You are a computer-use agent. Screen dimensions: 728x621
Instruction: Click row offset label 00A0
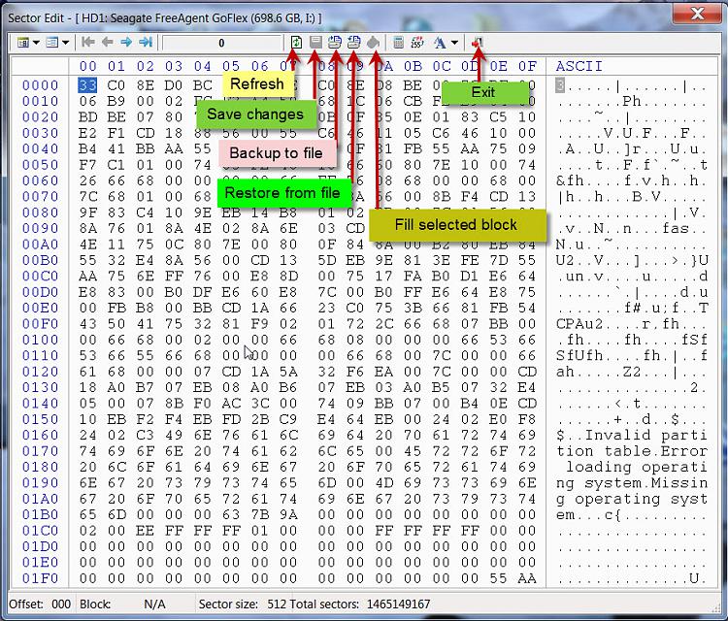[x=41, y=245]
